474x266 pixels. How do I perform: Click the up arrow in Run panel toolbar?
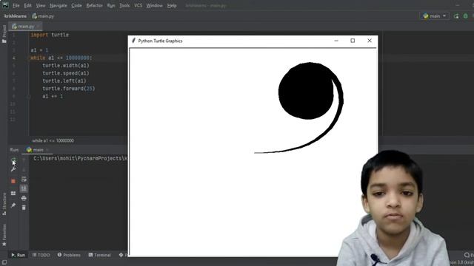click(24, 160)
